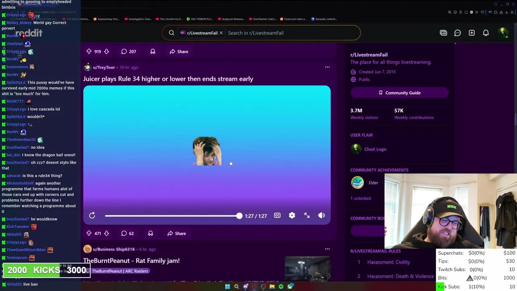Open the Community Guide
This screenshot has height=291, width=517.
(399, 93)
